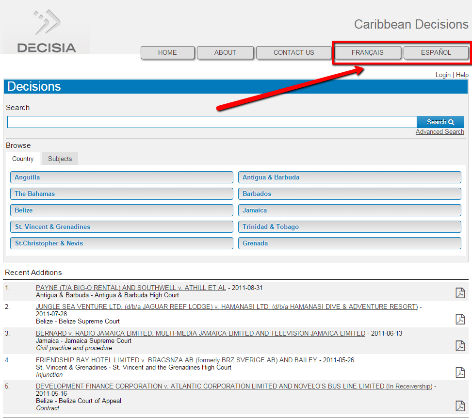Open CONTACT US page
Viewport: 472px width, 420px height.
pos(293,53)
